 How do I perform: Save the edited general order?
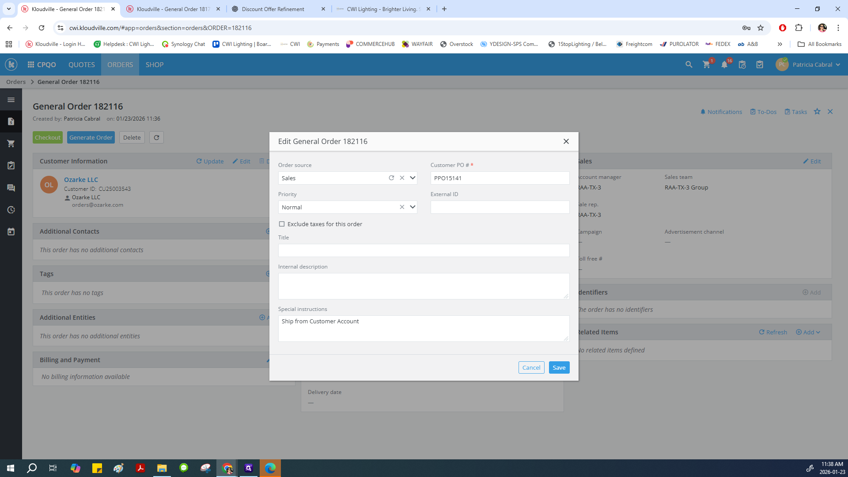tap(559, 368)
